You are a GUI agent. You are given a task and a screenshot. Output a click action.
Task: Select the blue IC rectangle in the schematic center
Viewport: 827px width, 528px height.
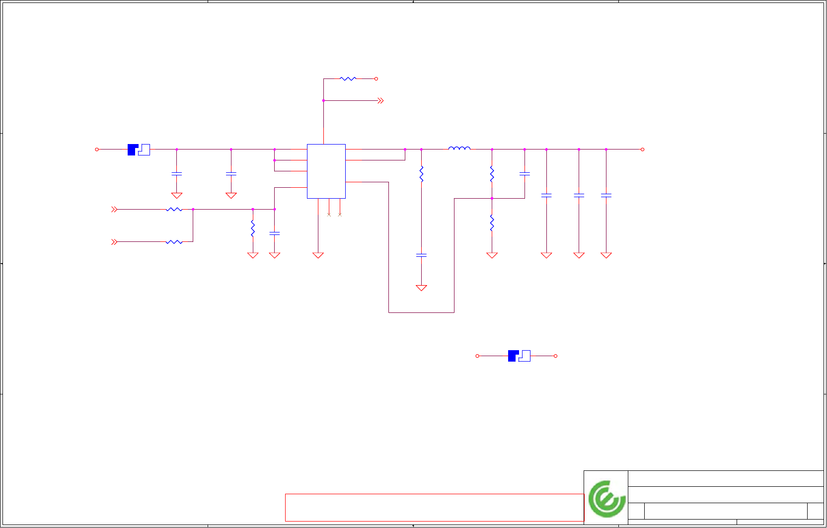coord(326,171)
